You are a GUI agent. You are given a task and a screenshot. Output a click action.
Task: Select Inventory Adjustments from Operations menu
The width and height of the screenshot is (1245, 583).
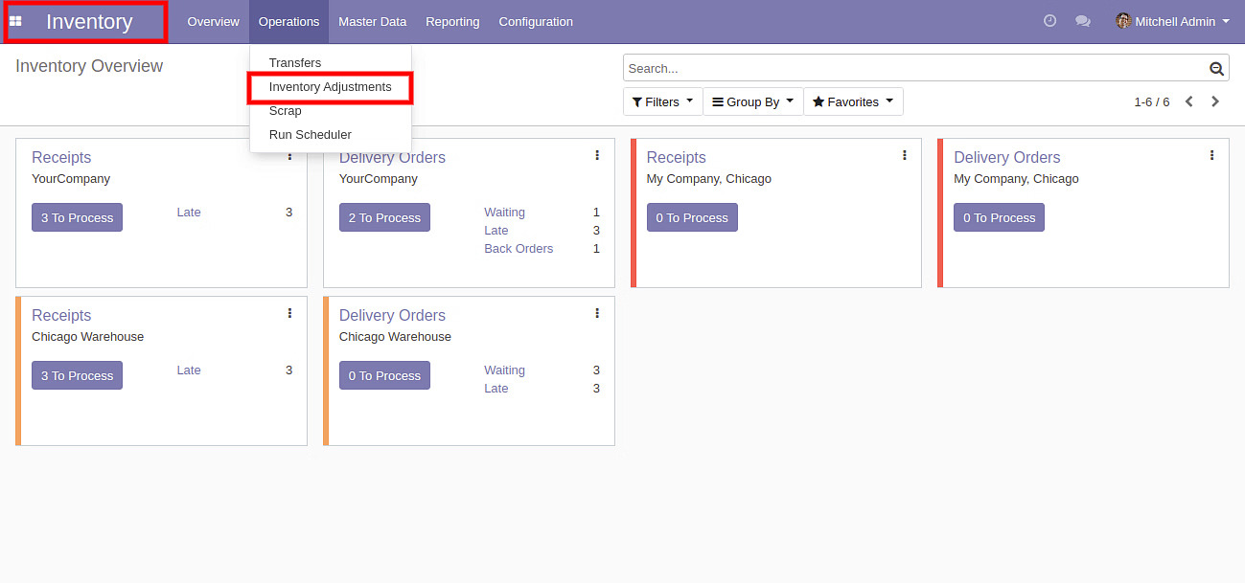pyautogui.click(x=330, y=87)
